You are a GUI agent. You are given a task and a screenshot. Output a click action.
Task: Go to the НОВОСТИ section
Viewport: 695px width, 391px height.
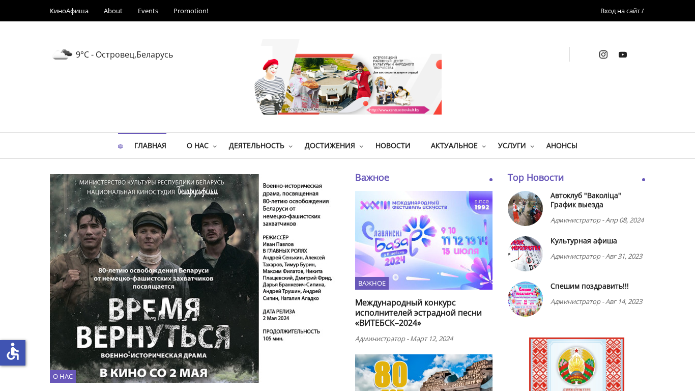pyautogui.click(x=393, y=146)
